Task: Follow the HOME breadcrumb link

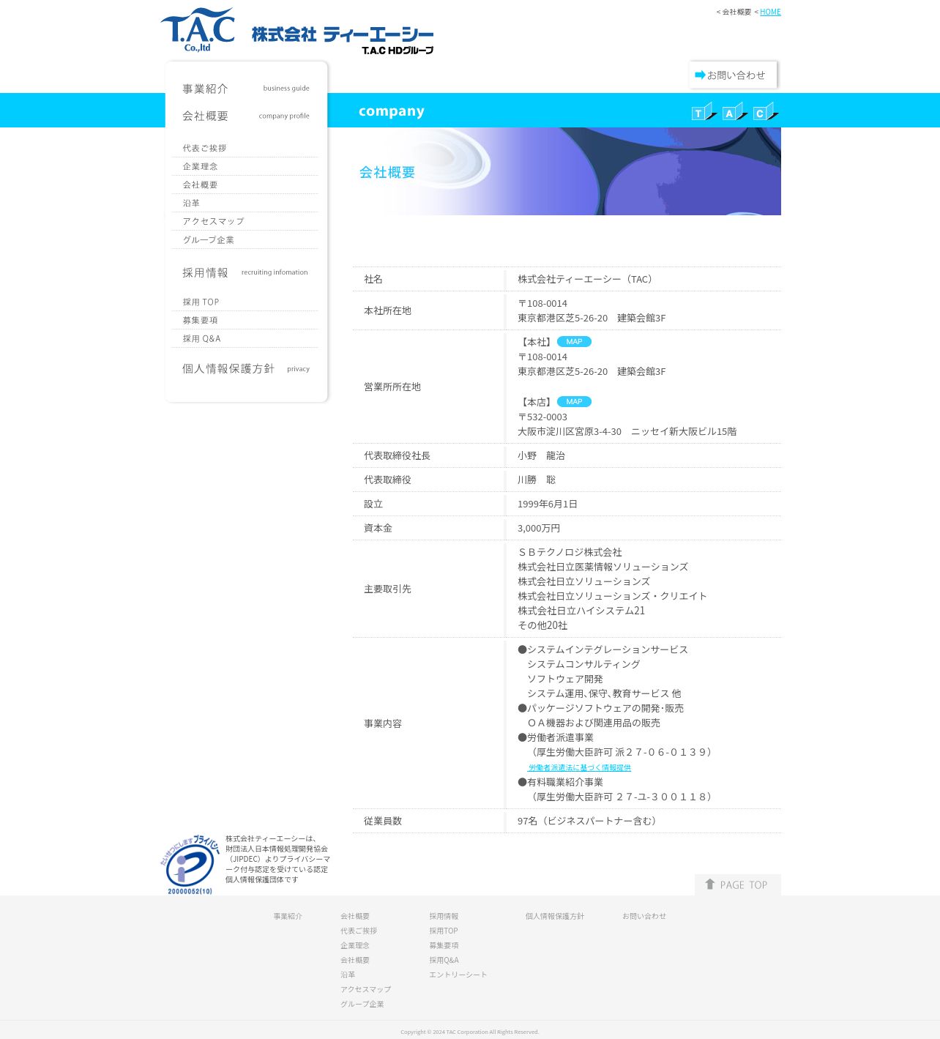Action: (x=770, y=12)
